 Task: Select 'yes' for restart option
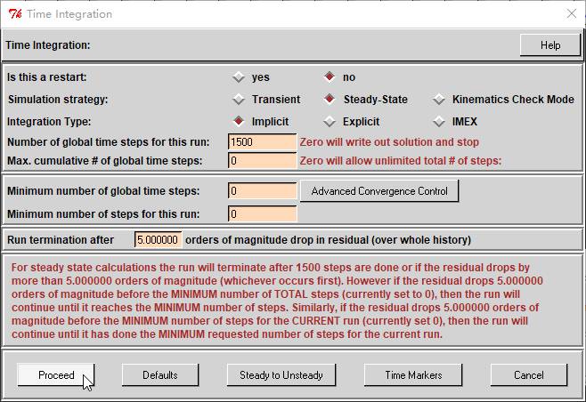(x=239, y=77)
